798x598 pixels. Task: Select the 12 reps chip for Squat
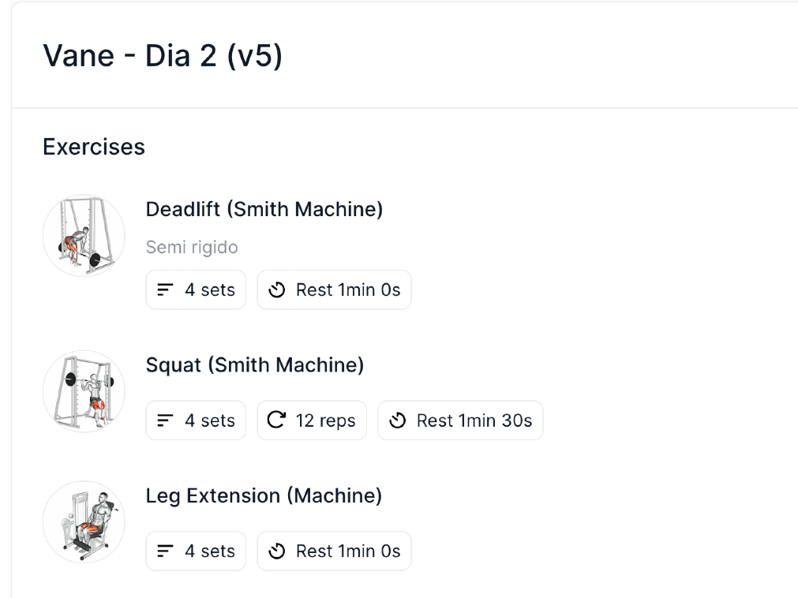click(x=313, y=421)
